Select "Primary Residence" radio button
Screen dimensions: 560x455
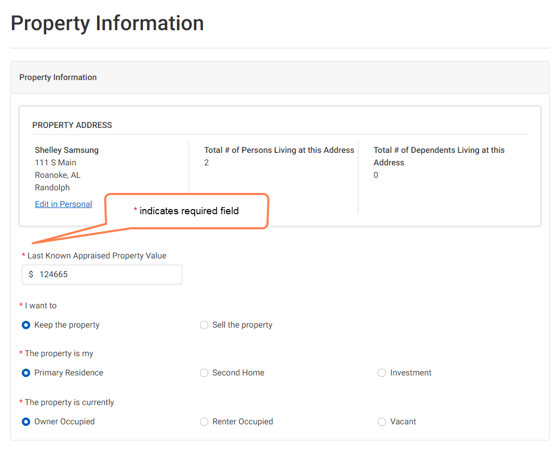point(25,373)
